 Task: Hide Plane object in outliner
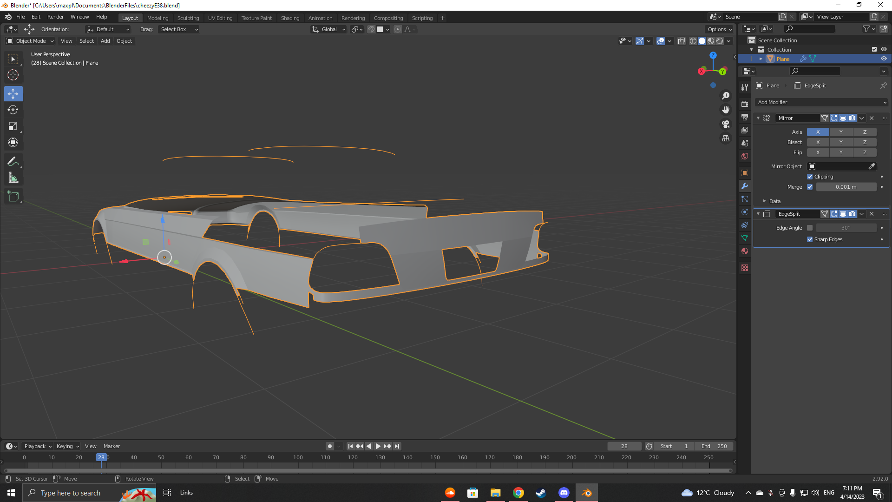coord(884,59)
